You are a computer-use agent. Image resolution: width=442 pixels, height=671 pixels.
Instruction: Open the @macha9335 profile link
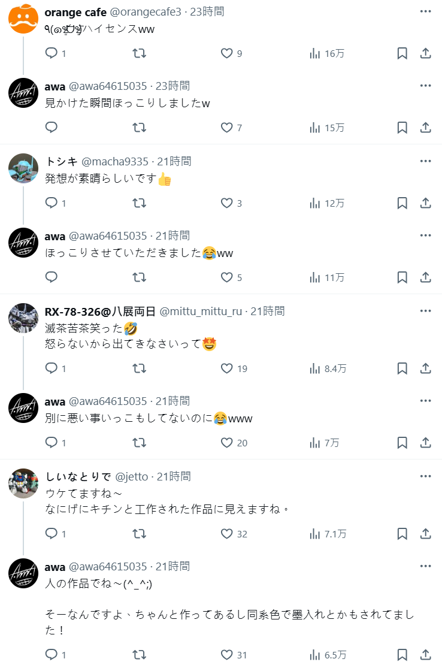(114, 161)
